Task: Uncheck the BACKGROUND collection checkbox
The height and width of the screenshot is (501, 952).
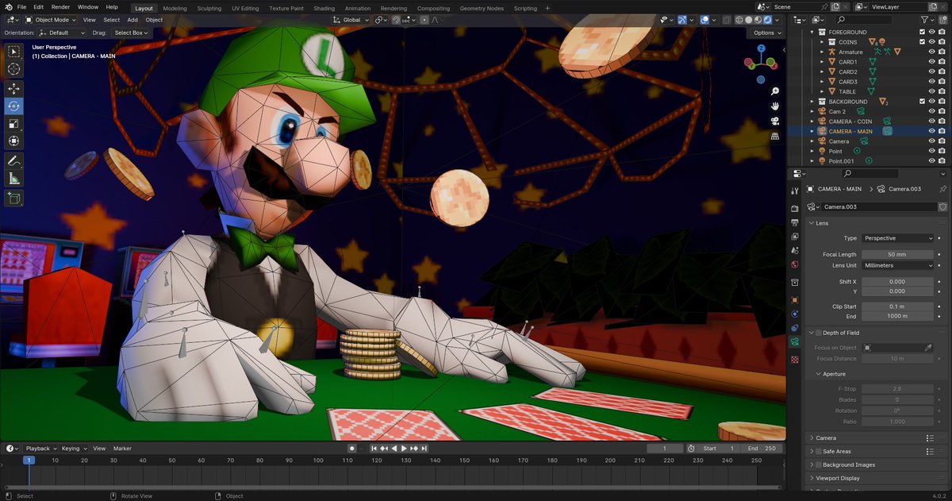Action: pos(922,102)
